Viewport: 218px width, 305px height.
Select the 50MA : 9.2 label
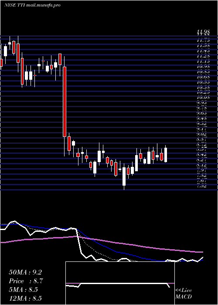click(x=25, y=272)
